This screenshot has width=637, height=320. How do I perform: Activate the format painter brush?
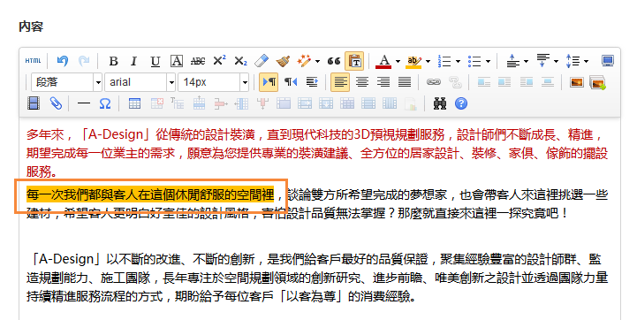(283, 61)
